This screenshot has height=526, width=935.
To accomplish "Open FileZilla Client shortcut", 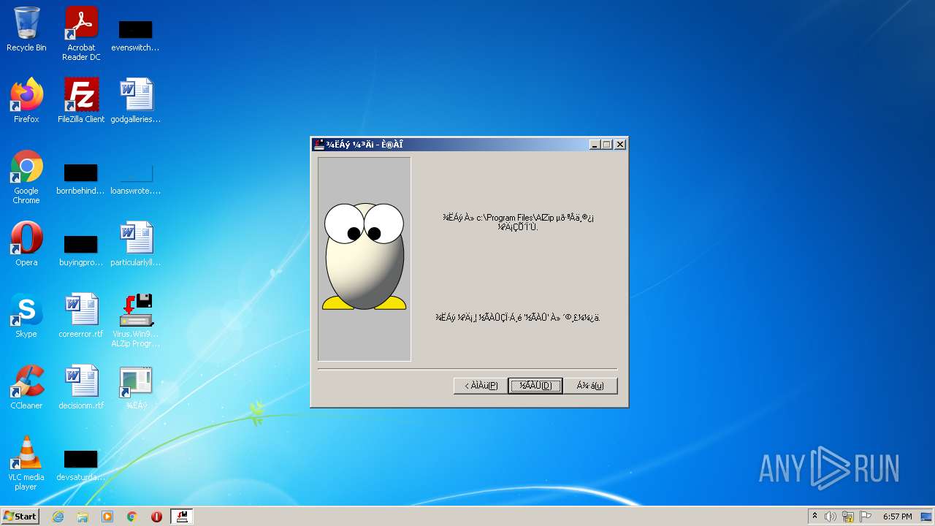I will point(81,101).
